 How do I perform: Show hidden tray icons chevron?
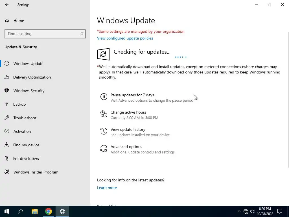(x=239, y=211)
